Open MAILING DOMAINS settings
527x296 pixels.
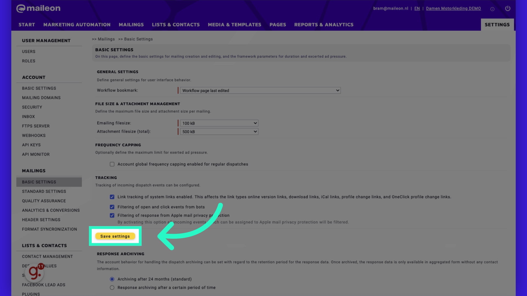coord(41,98)
